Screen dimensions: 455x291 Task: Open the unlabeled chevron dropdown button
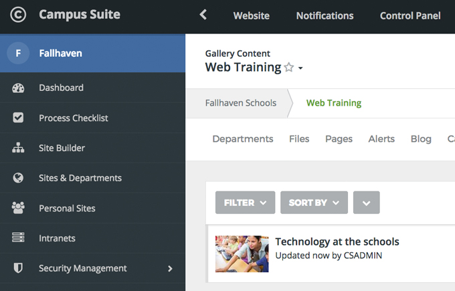click(366, 203)
